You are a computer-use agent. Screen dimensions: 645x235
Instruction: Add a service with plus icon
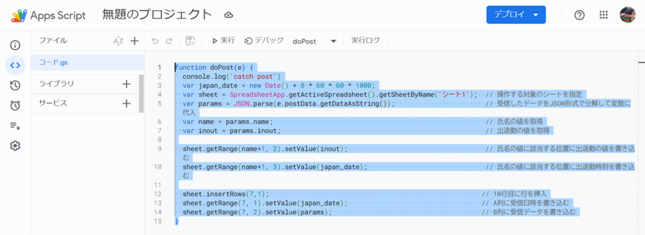coord(126,103)
